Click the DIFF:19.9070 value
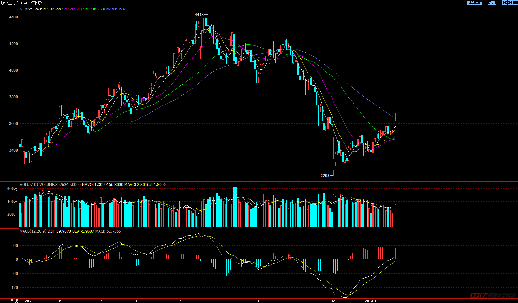This screenshot has width=518, height=303. point(59,231)
